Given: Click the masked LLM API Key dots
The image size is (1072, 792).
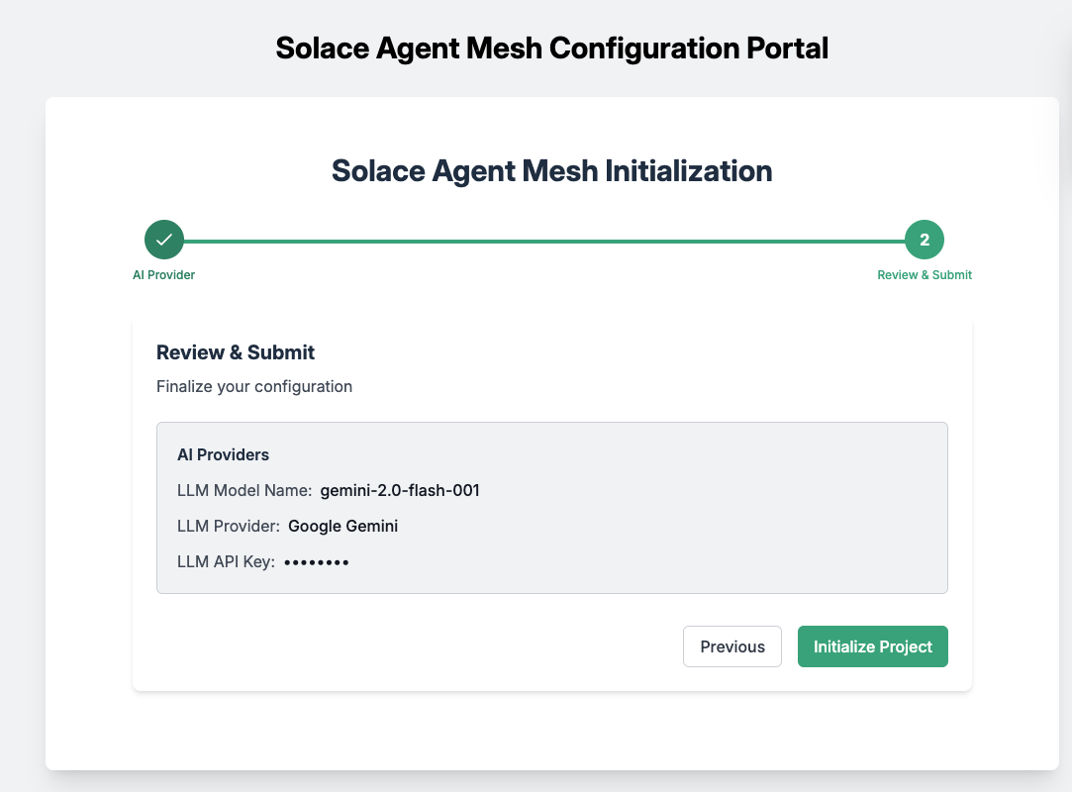Looking at the screenshot, I should coord(317,562).
